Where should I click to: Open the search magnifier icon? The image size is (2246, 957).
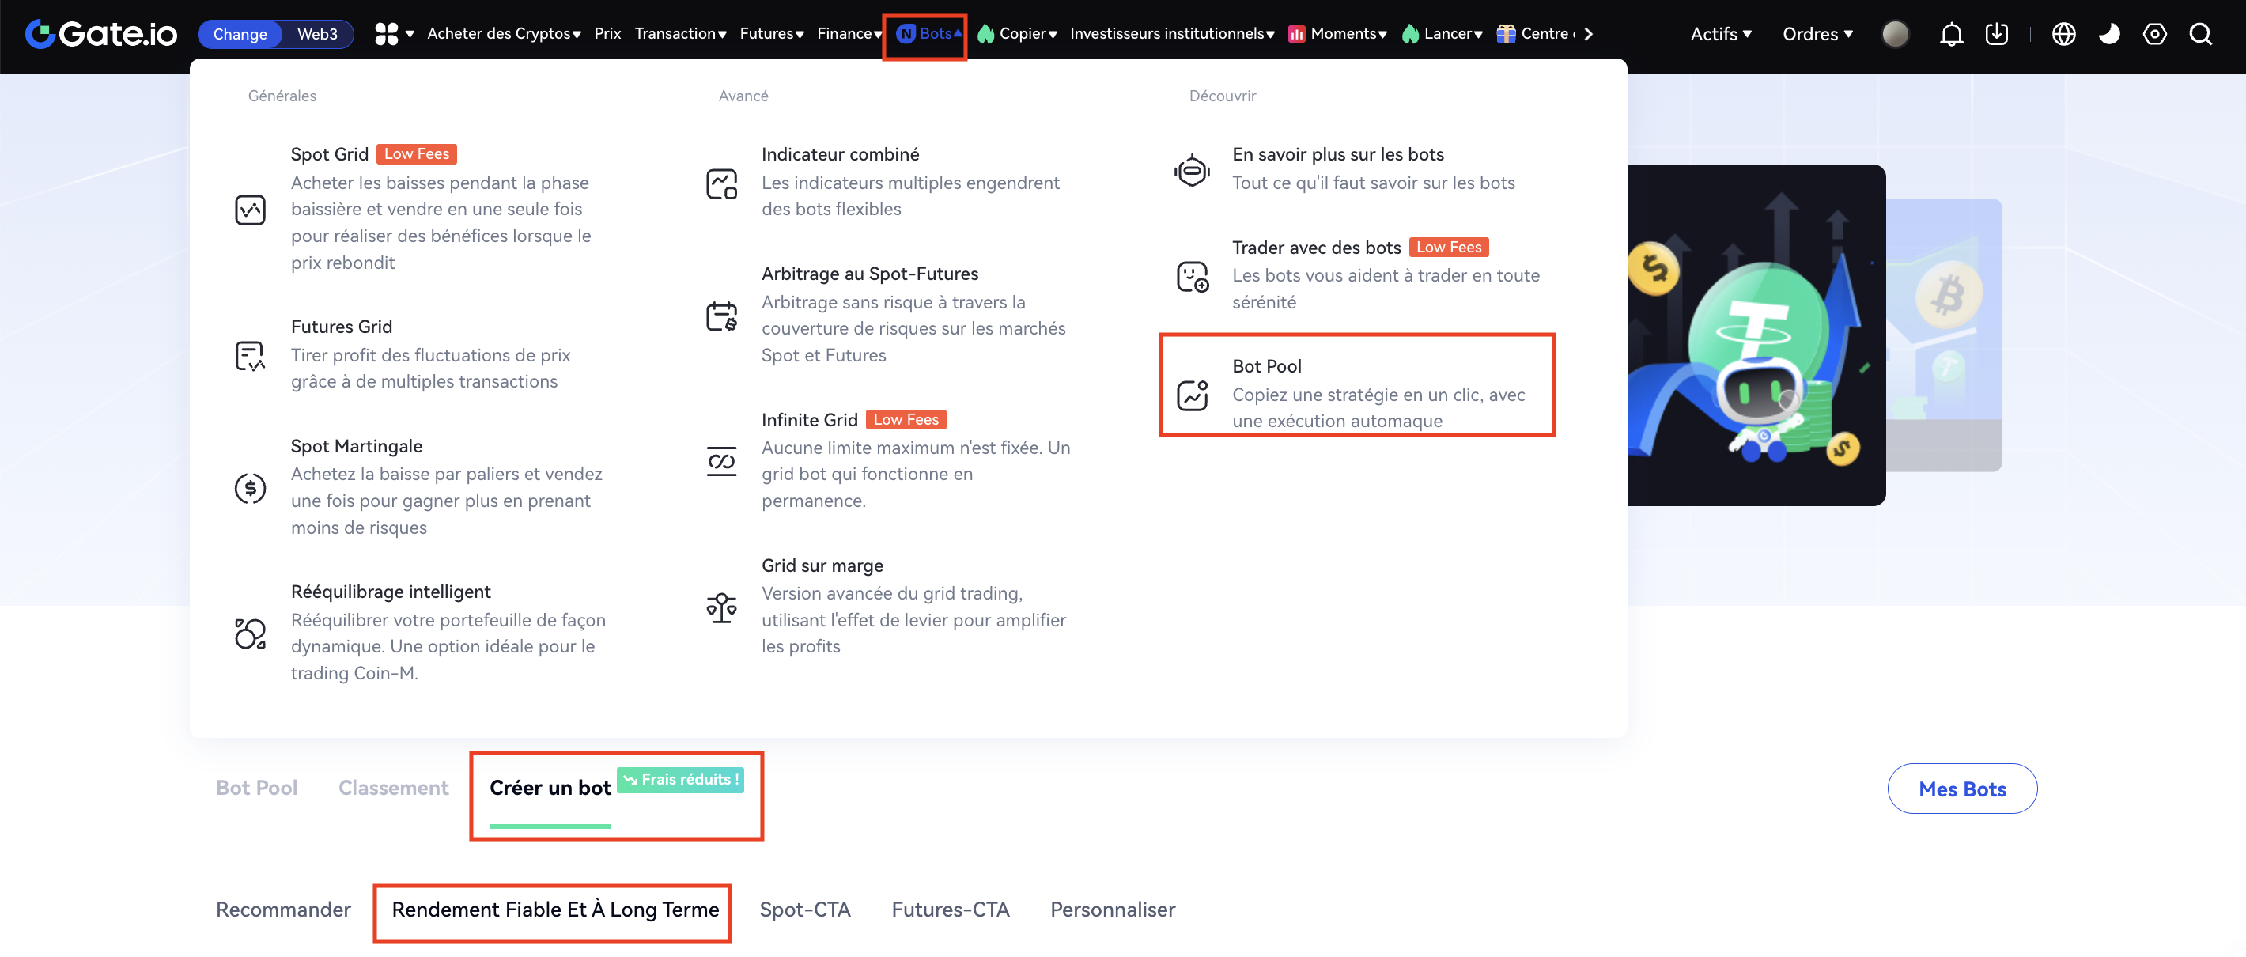tap(2200, 34)
